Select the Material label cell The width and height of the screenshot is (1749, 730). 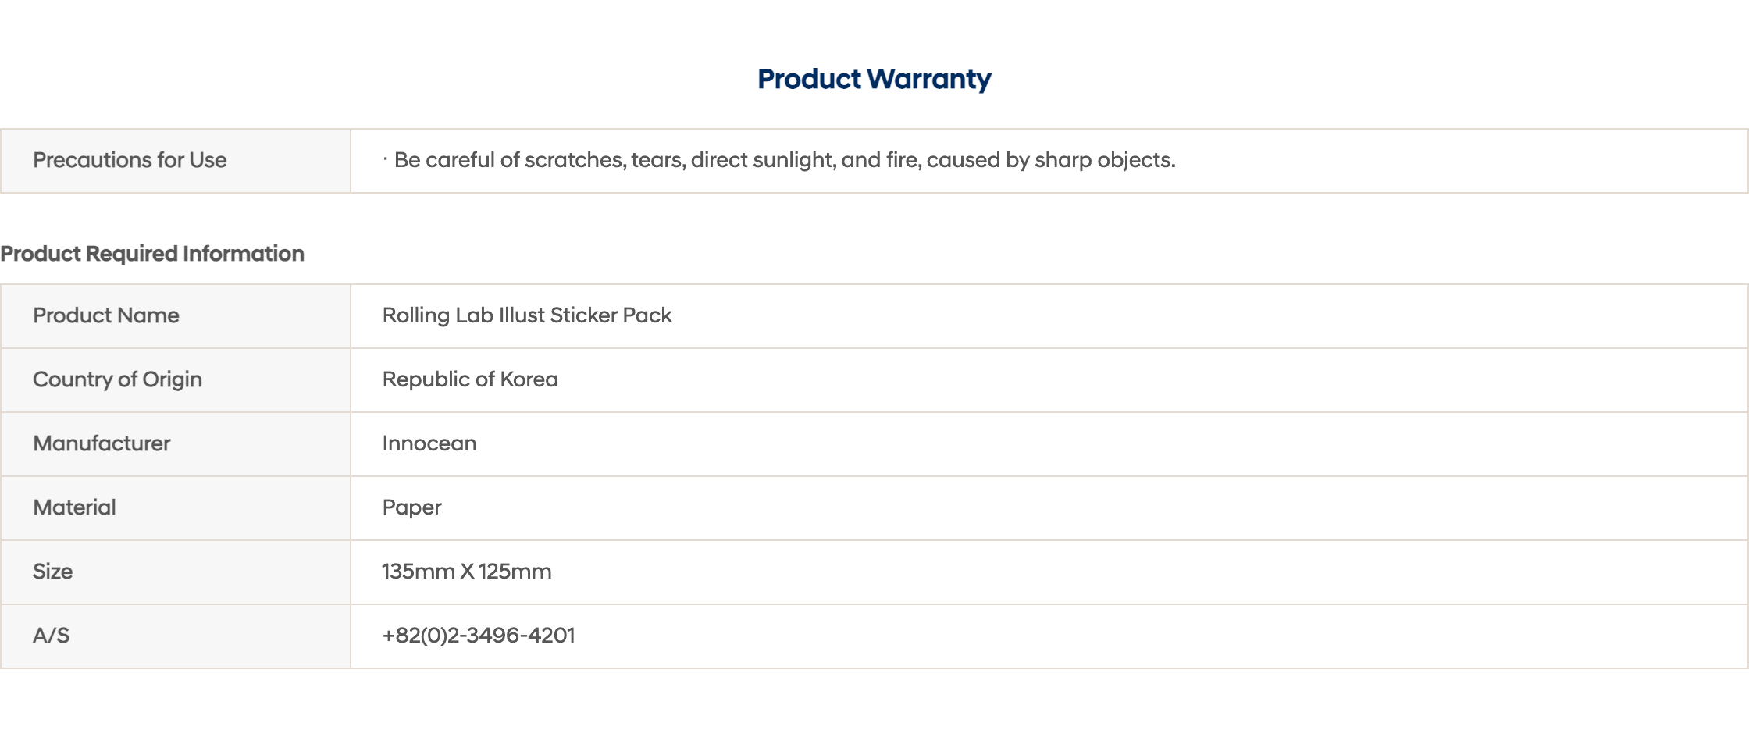pos(176,508)
